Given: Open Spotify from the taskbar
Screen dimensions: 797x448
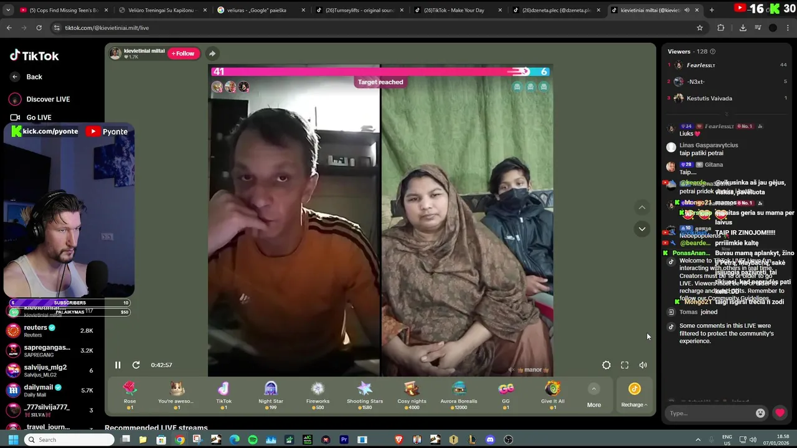Looking at the screenshot, I should pos(253,440).
